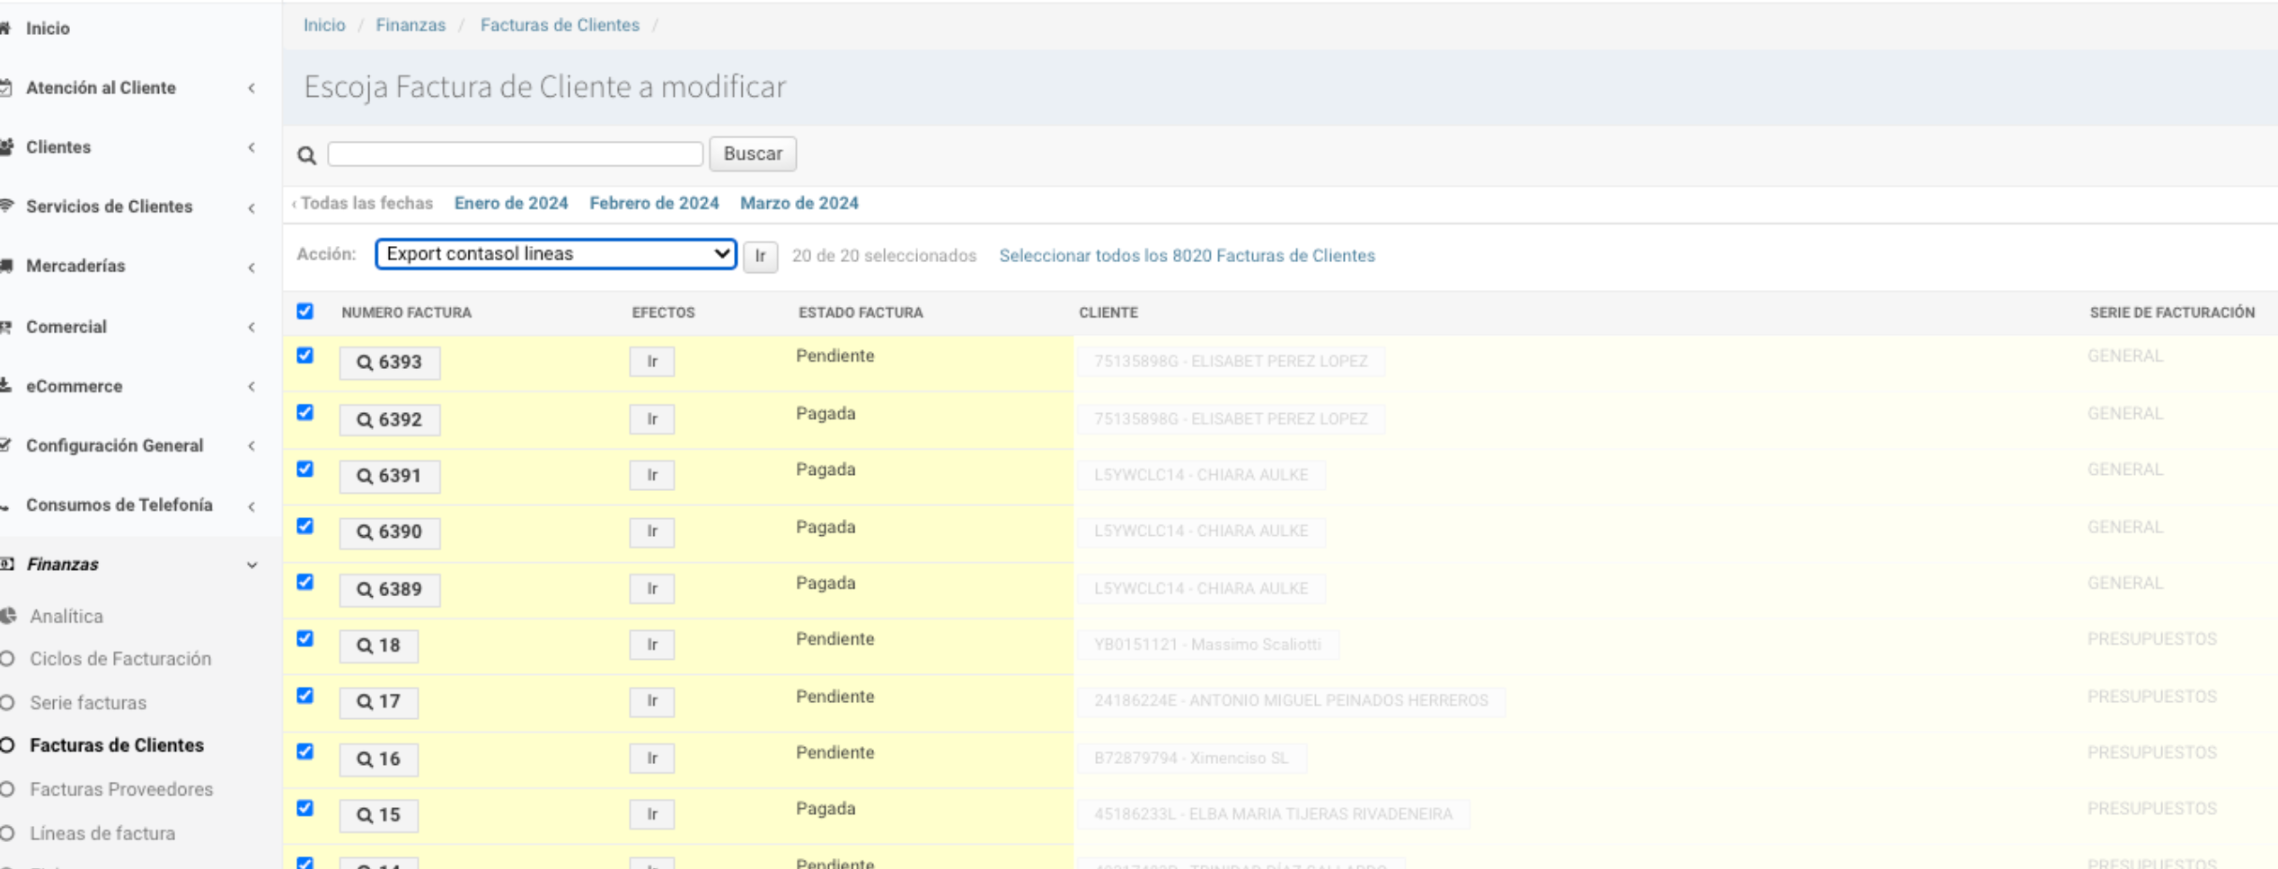Uncheck the checkbox for invoice 6389

[x=305, y=583]
